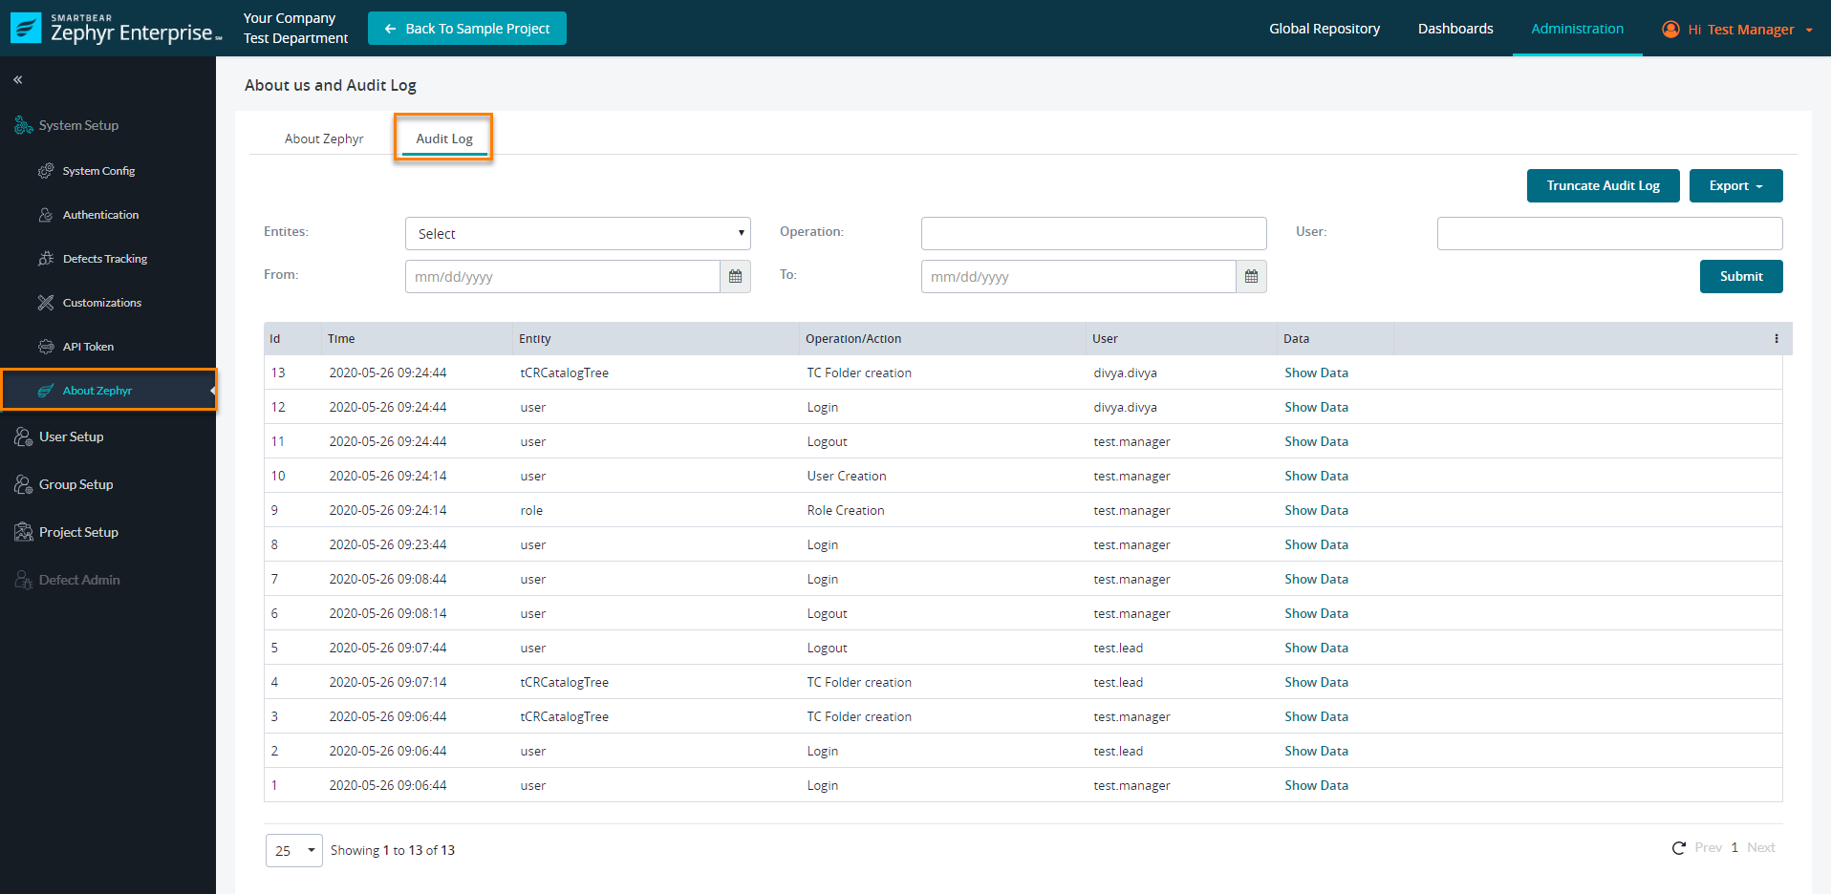Open the Dashboards menu item

pyautogui.click(x=1454, y=29)
